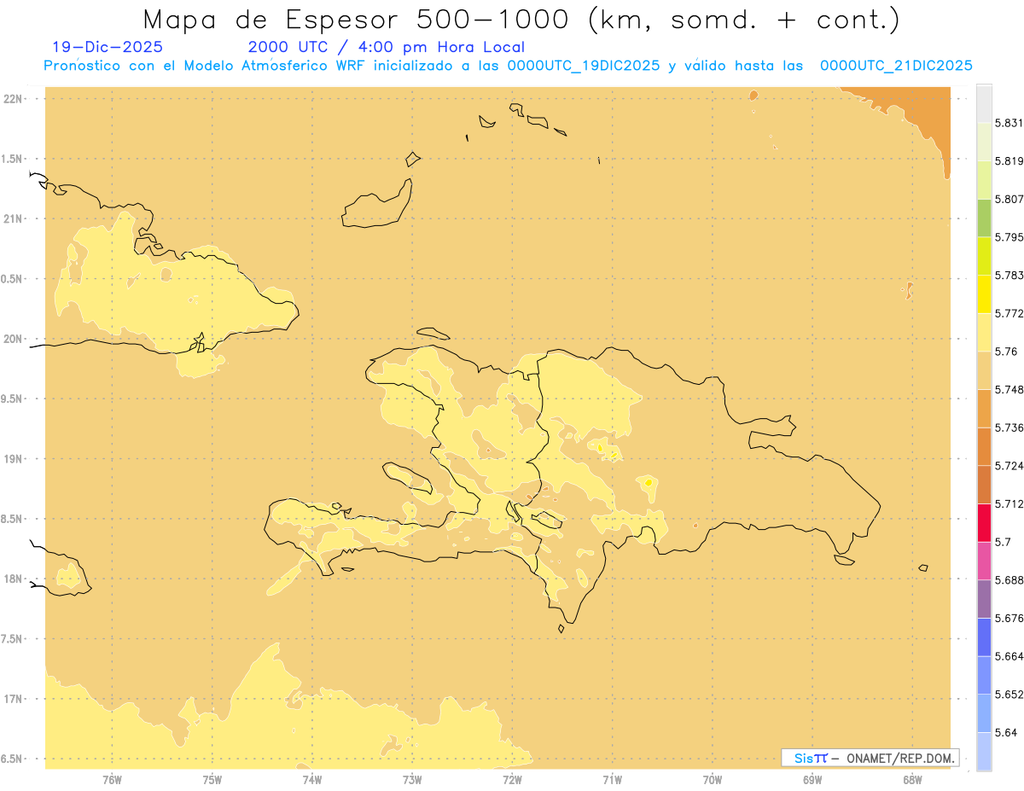Screen dimensions: 1024x791
Task: Click the 0.5N latitude label
Action: click(12, 279)
